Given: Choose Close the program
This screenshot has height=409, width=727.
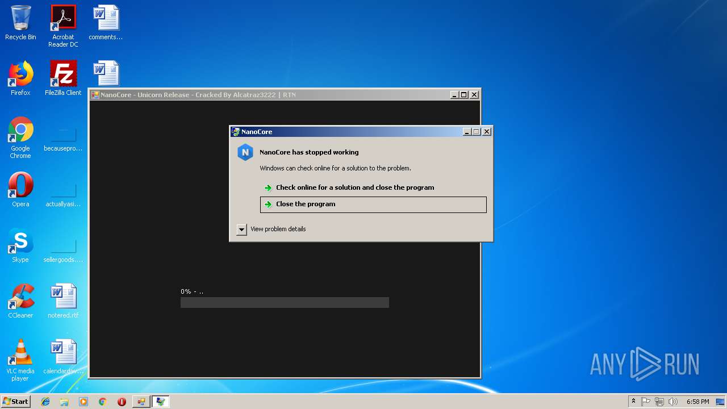Looking at the screenshot, I should tap(373, 204).
